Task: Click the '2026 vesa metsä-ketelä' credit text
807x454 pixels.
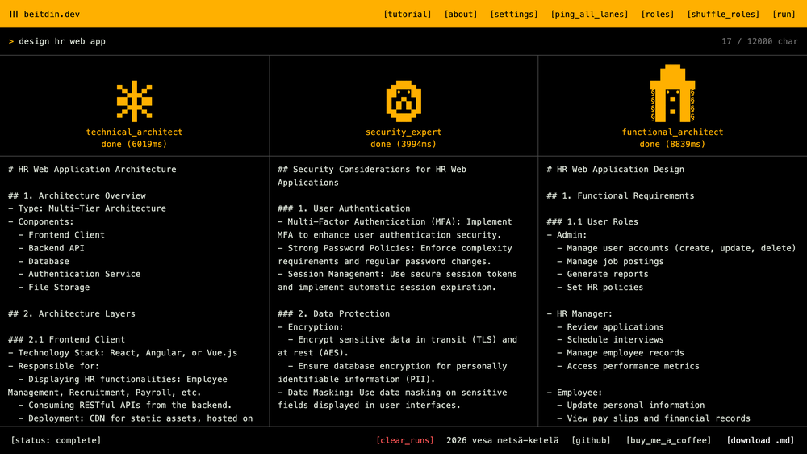Action: (x=502, y=440)
